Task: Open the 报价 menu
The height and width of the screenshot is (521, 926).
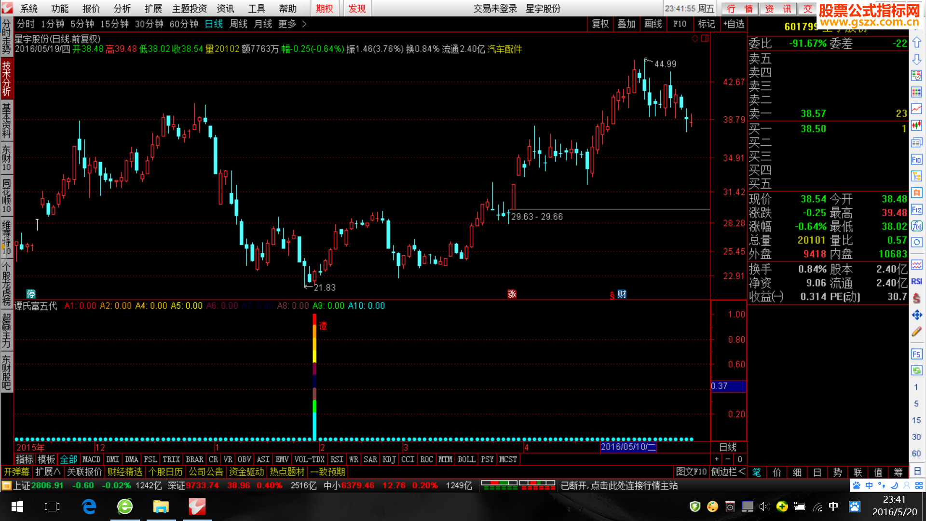Action: [91, 8]
